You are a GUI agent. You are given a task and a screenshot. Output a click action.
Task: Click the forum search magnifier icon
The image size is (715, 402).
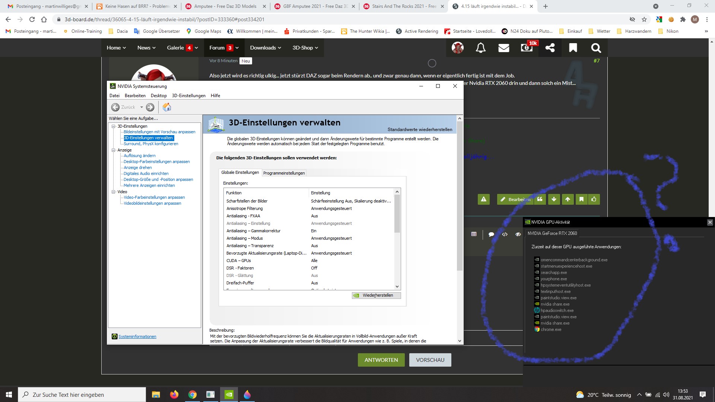(596, 48)
